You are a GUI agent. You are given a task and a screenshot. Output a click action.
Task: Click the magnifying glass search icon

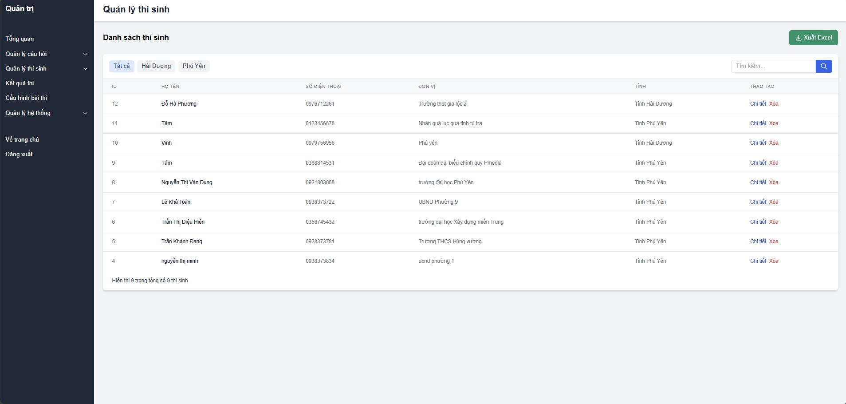823,66
